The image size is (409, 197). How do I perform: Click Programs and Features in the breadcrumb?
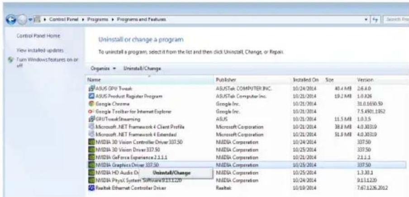tap(141, 19)
